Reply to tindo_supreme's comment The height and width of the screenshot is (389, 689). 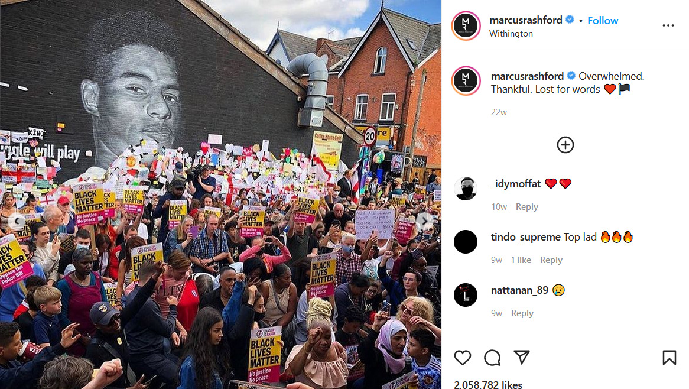pos(551,260)
